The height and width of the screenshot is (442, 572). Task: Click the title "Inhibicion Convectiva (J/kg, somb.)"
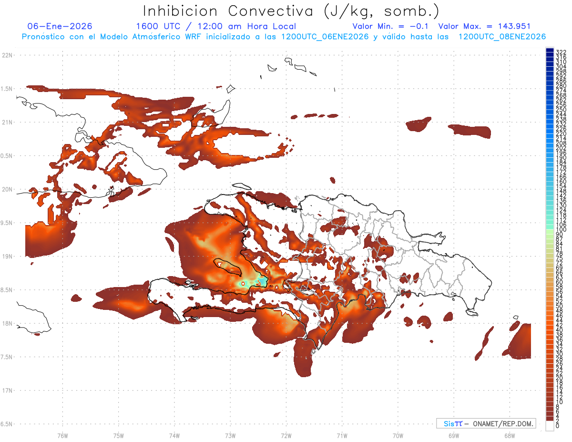(x=291, y=11)
